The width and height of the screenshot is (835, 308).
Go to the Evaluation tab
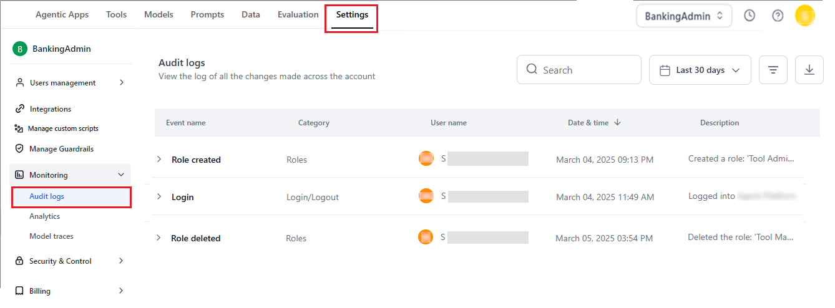pyautogui.click(x=298, y=14)
